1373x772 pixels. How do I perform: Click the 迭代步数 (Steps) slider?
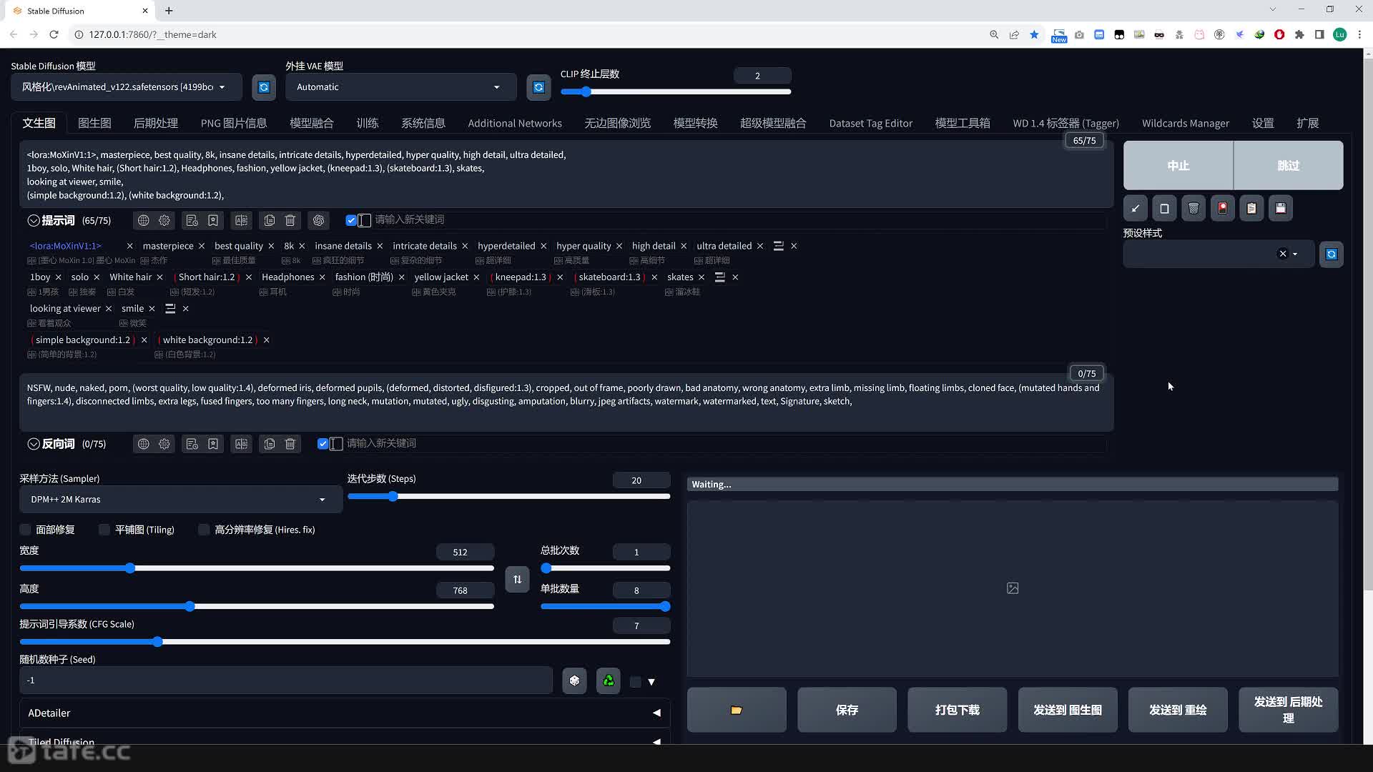508,497
